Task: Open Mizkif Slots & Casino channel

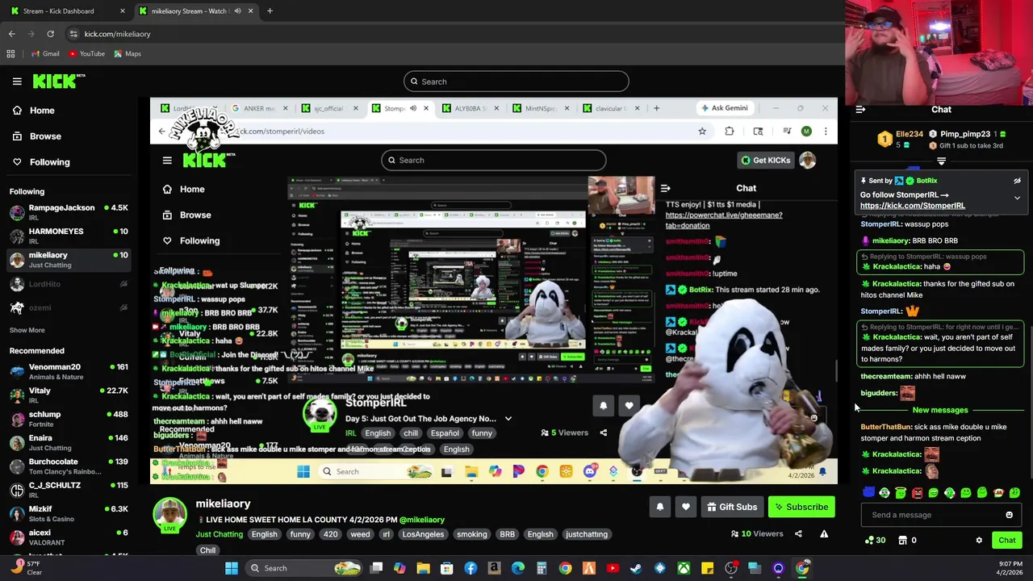Action: pos(69,513)
